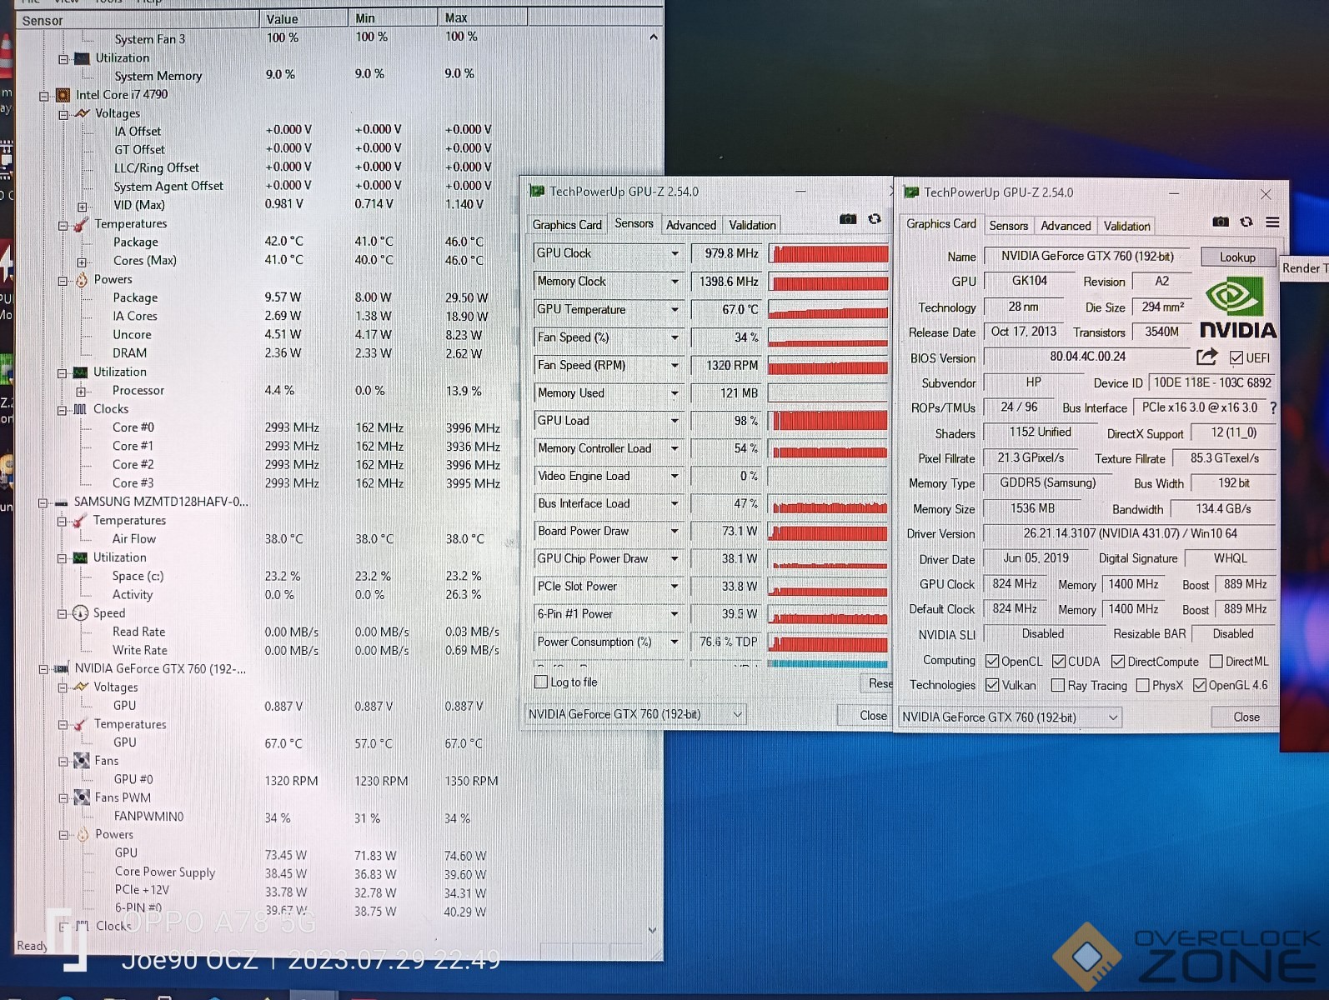Open the GPU Clock sensor dropdown arrow
The image size is (1329, 1000).
pyautogui.click(x=675, y=253)
